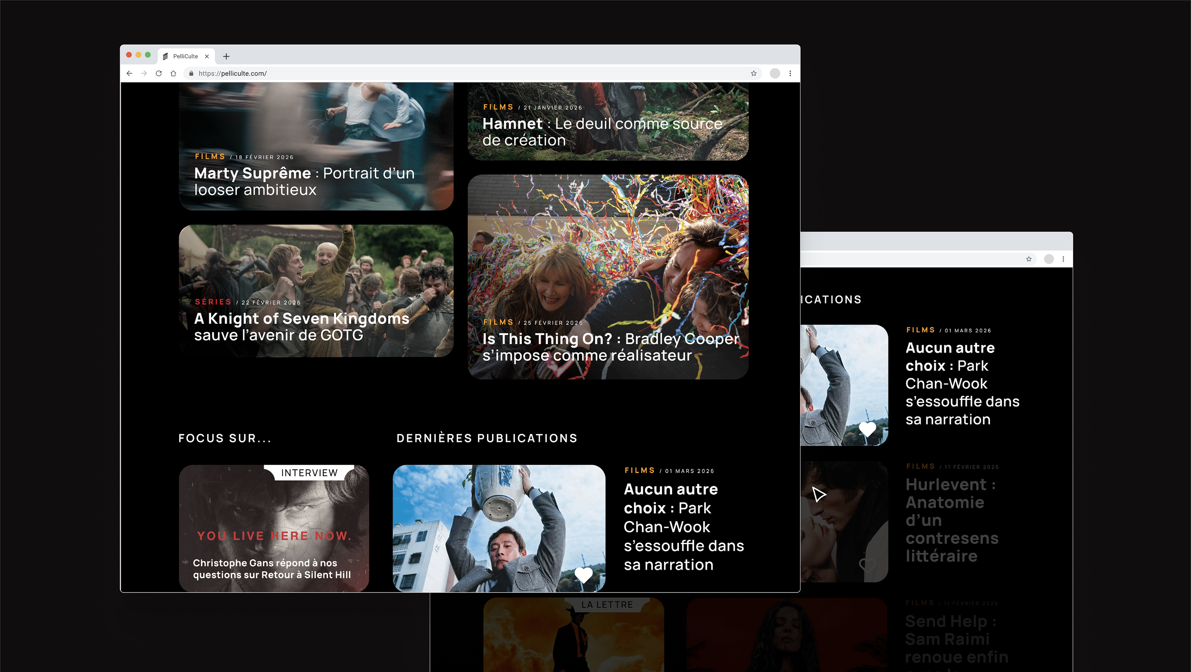The image size is (1191, 672).
Task: Go to browser home page icon
Action: [x=173, y=73]
